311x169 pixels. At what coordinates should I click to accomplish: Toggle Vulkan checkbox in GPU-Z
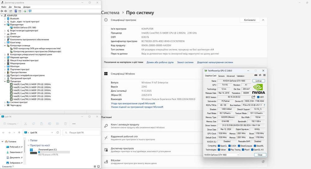[x=219, y=150]
